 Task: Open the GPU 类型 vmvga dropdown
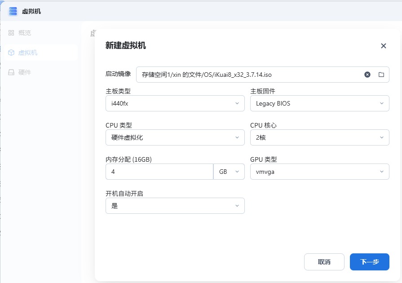click(x=319, y=172)
